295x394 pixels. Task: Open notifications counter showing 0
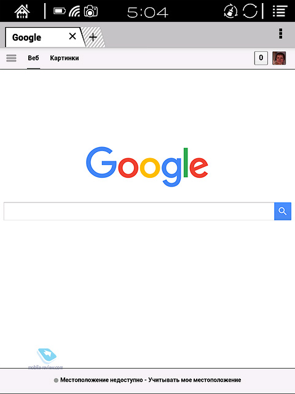pyautogui.click(x=261, y=58)
